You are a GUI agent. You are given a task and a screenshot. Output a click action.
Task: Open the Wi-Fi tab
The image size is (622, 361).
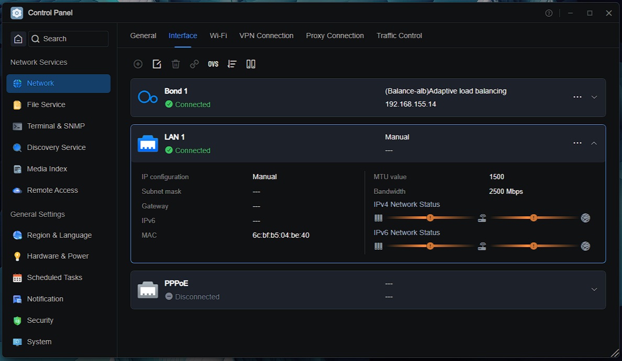click(x=218, y=36)
